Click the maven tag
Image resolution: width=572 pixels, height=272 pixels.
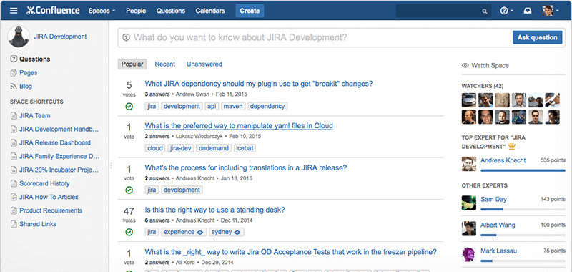click(x=233, y=106)
